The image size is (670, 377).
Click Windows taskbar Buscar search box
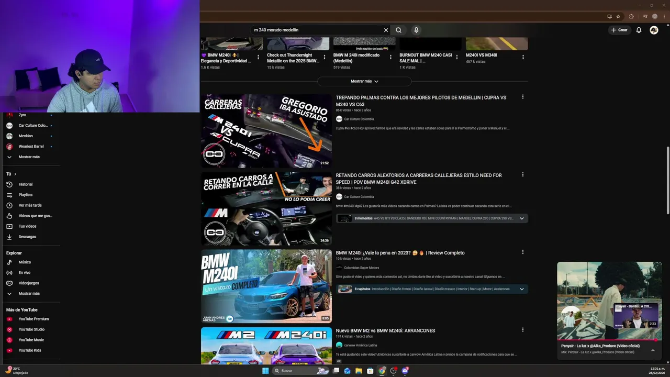coord(300,371)
